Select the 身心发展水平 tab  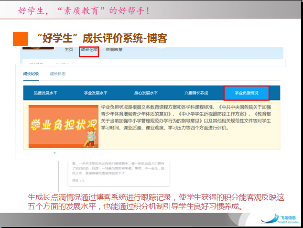tap(146, 93)
